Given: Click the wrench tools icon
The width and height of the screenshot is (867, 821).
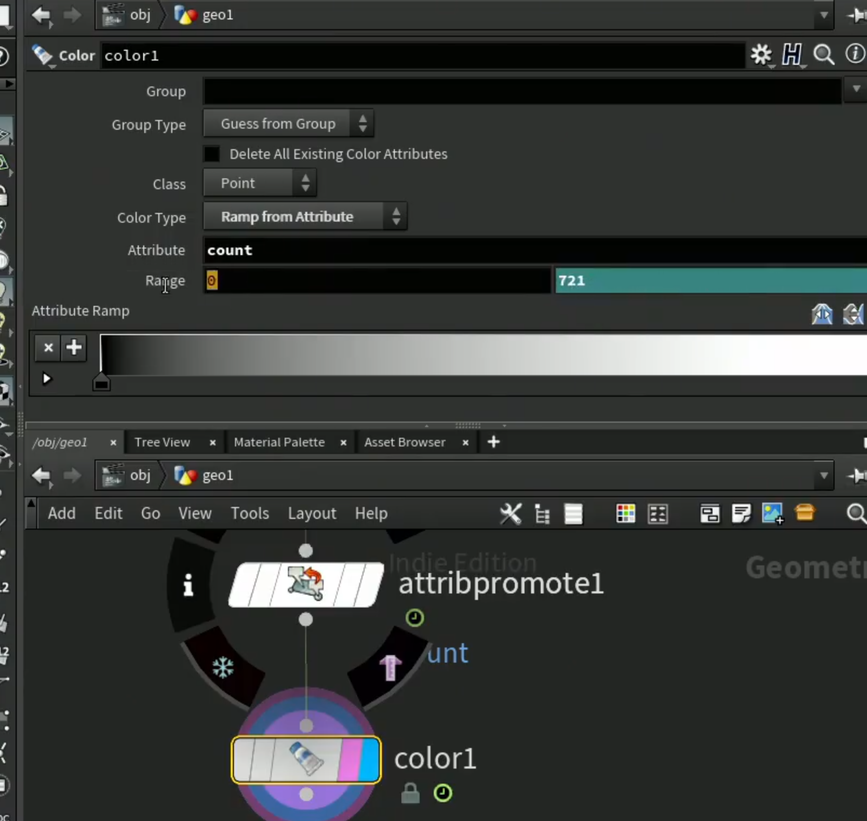Looking at the screenshot, I should 510,513.
